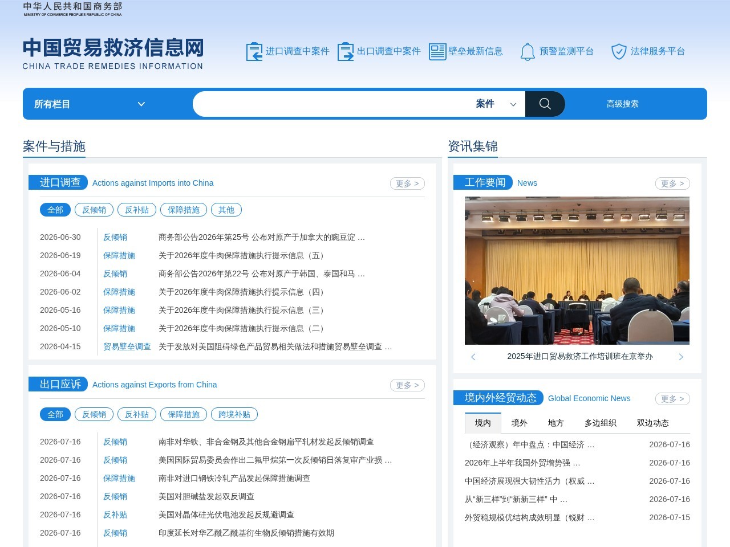Open 外贸稳规模优结构成效明显 news item
730x547 pixels.
pyautogui.click(x=530, y=517)
